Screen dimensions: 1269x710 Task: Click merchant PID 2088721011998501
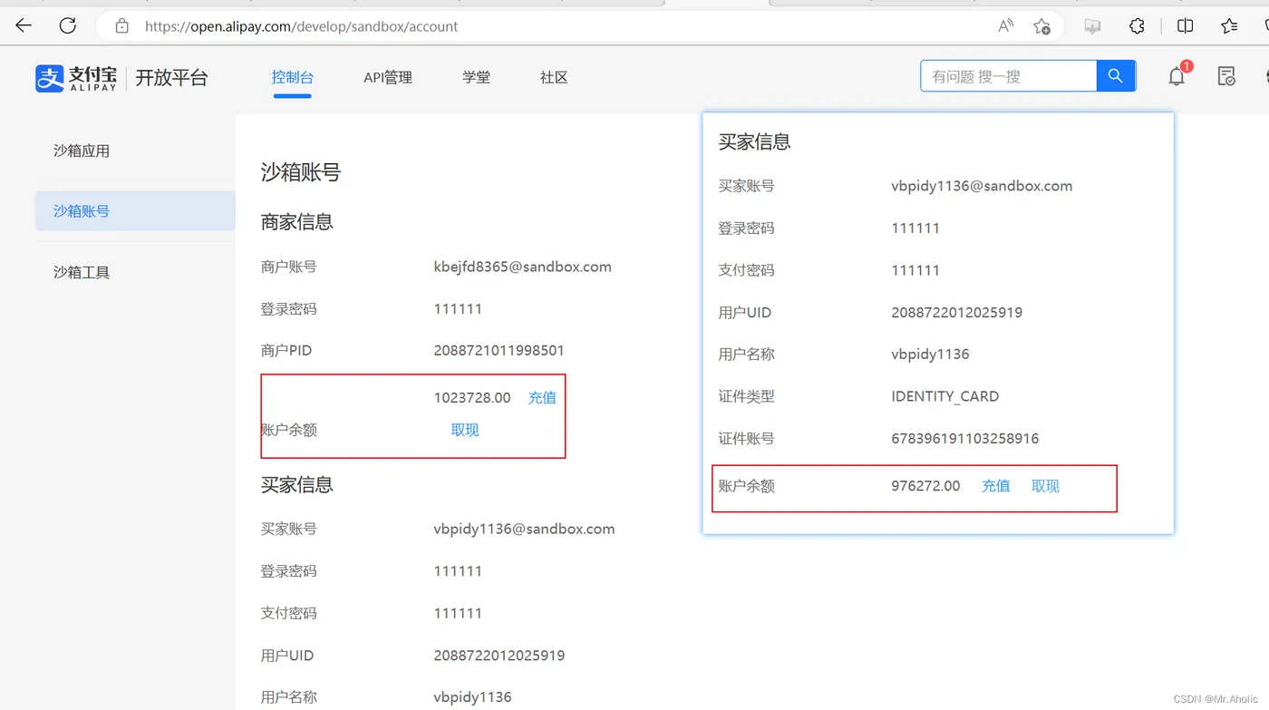point(499,350)
